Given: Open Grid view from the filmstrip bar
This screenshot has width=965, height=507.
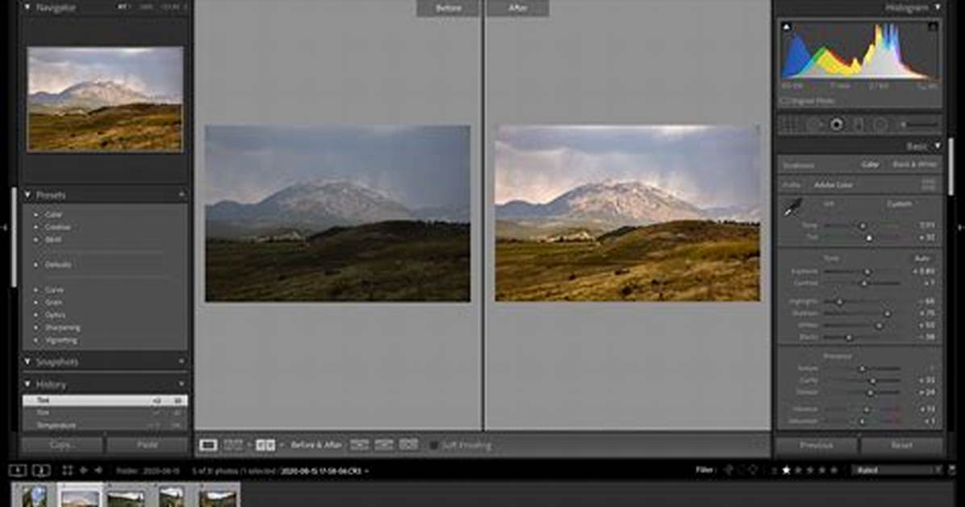Looking at the screenshot, I should click(x=67, y=471).
